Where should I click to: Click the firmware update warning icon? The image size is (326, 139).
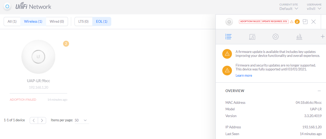227,54
